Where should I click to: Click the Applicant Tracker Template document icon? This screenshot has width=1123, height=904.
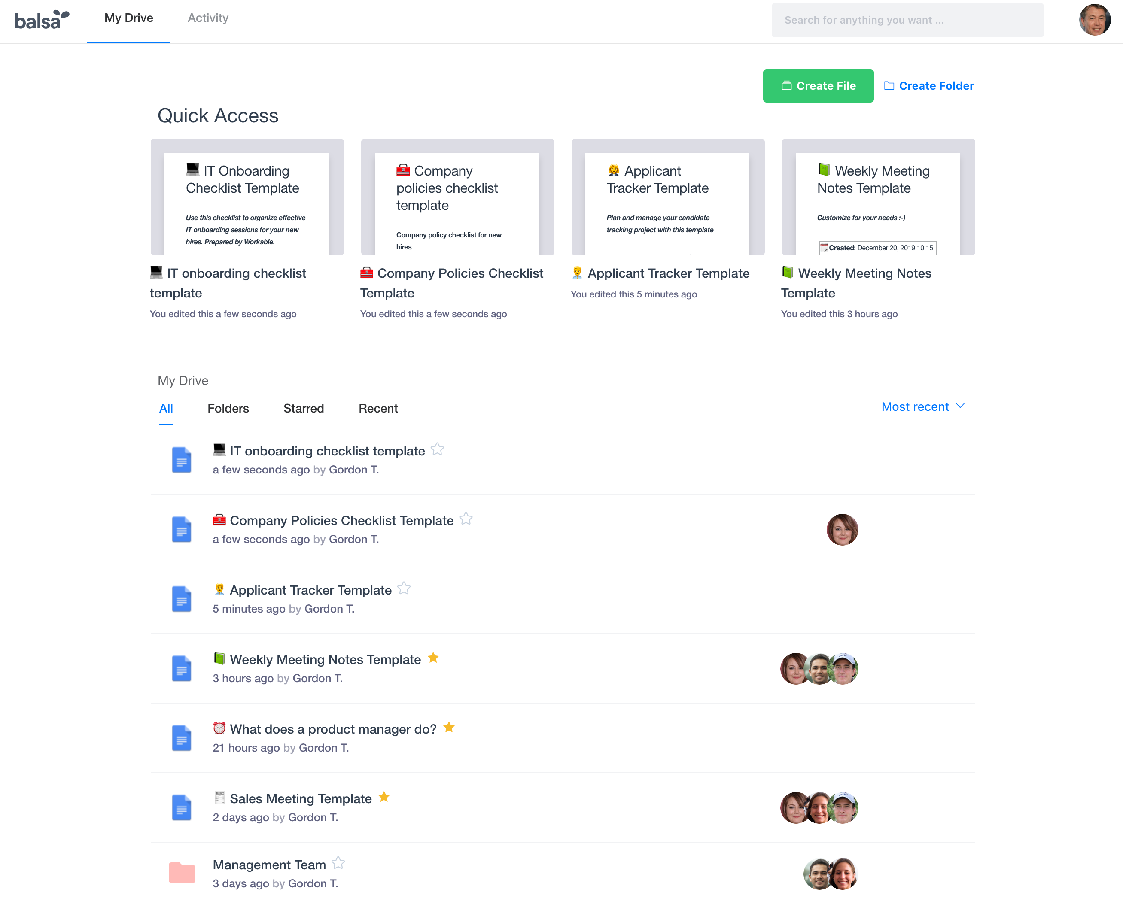(x=181, y=599)
